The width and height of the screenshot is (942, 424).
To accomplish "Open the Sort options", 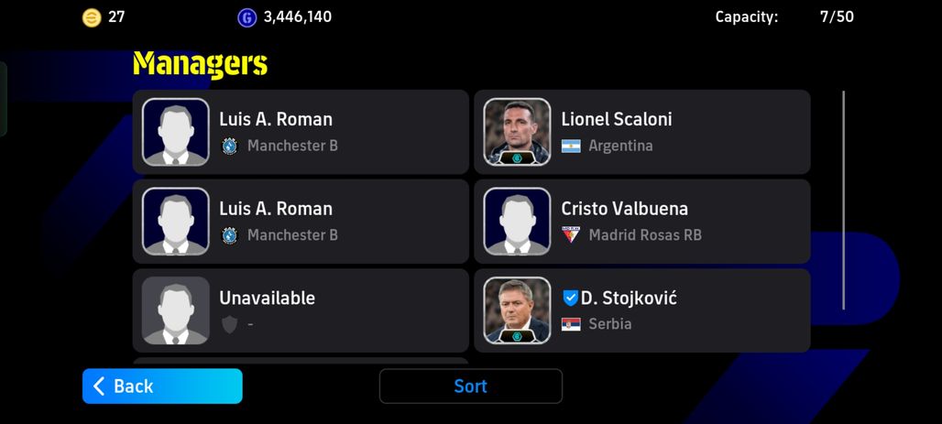I will [x=470, y=386].
